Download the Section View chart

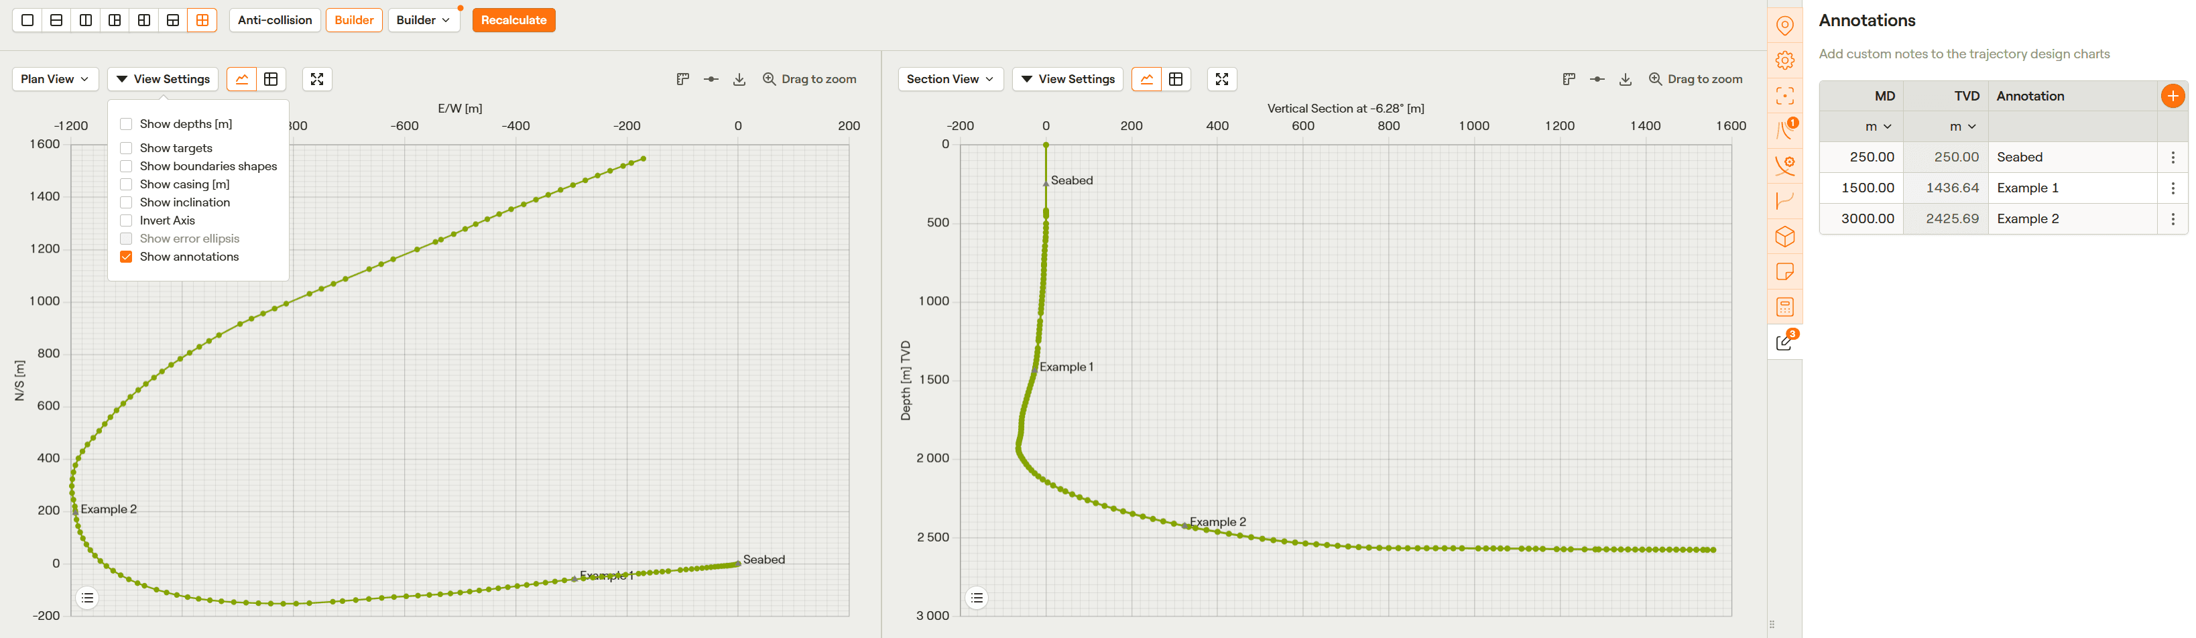point(1625,79)
